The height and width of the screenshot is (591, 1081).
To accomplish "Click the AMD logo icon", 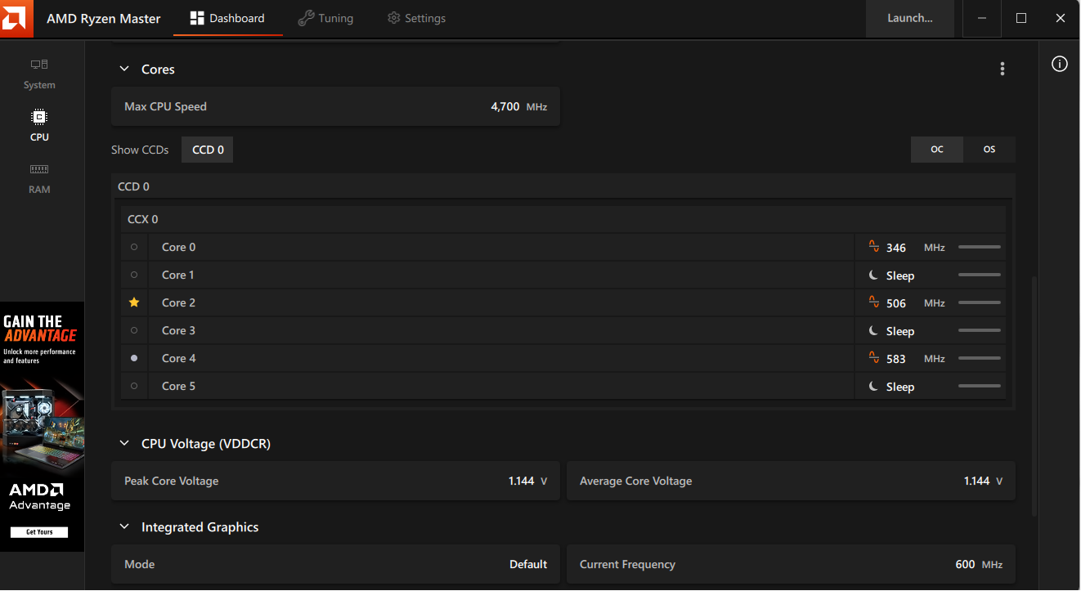I will point(17,18).
